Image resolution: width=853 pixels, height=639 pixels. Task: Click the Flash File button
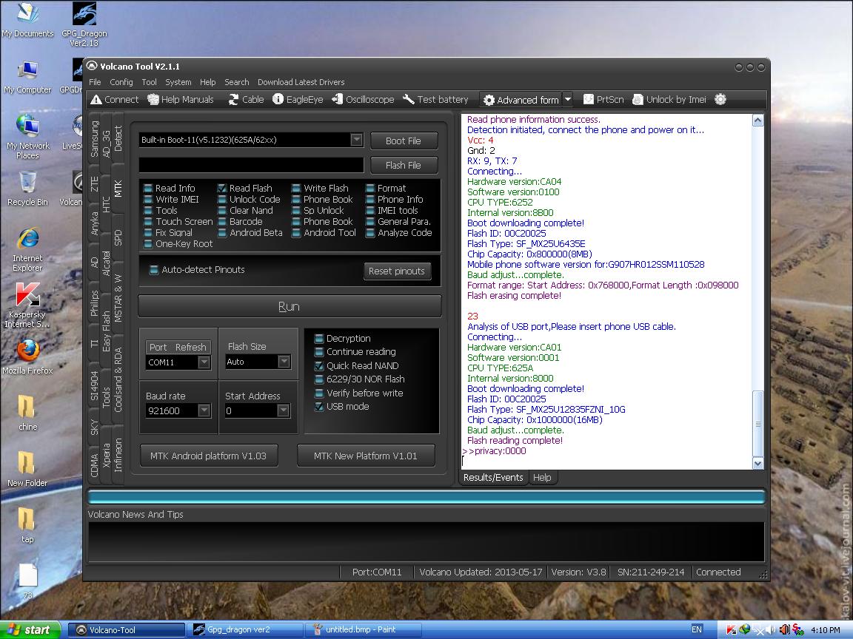tap(403, 165)
